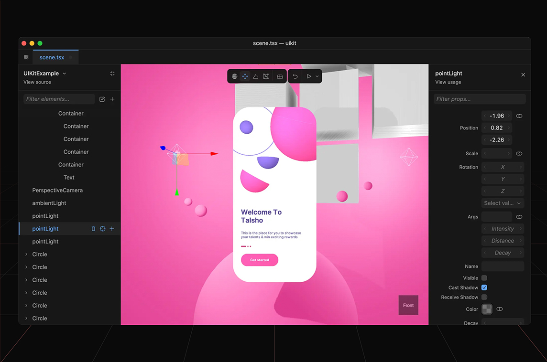The height and width of the screenshot is (362, 547).
Task: Click the Intensity args field
Action: tap(503, 229)
